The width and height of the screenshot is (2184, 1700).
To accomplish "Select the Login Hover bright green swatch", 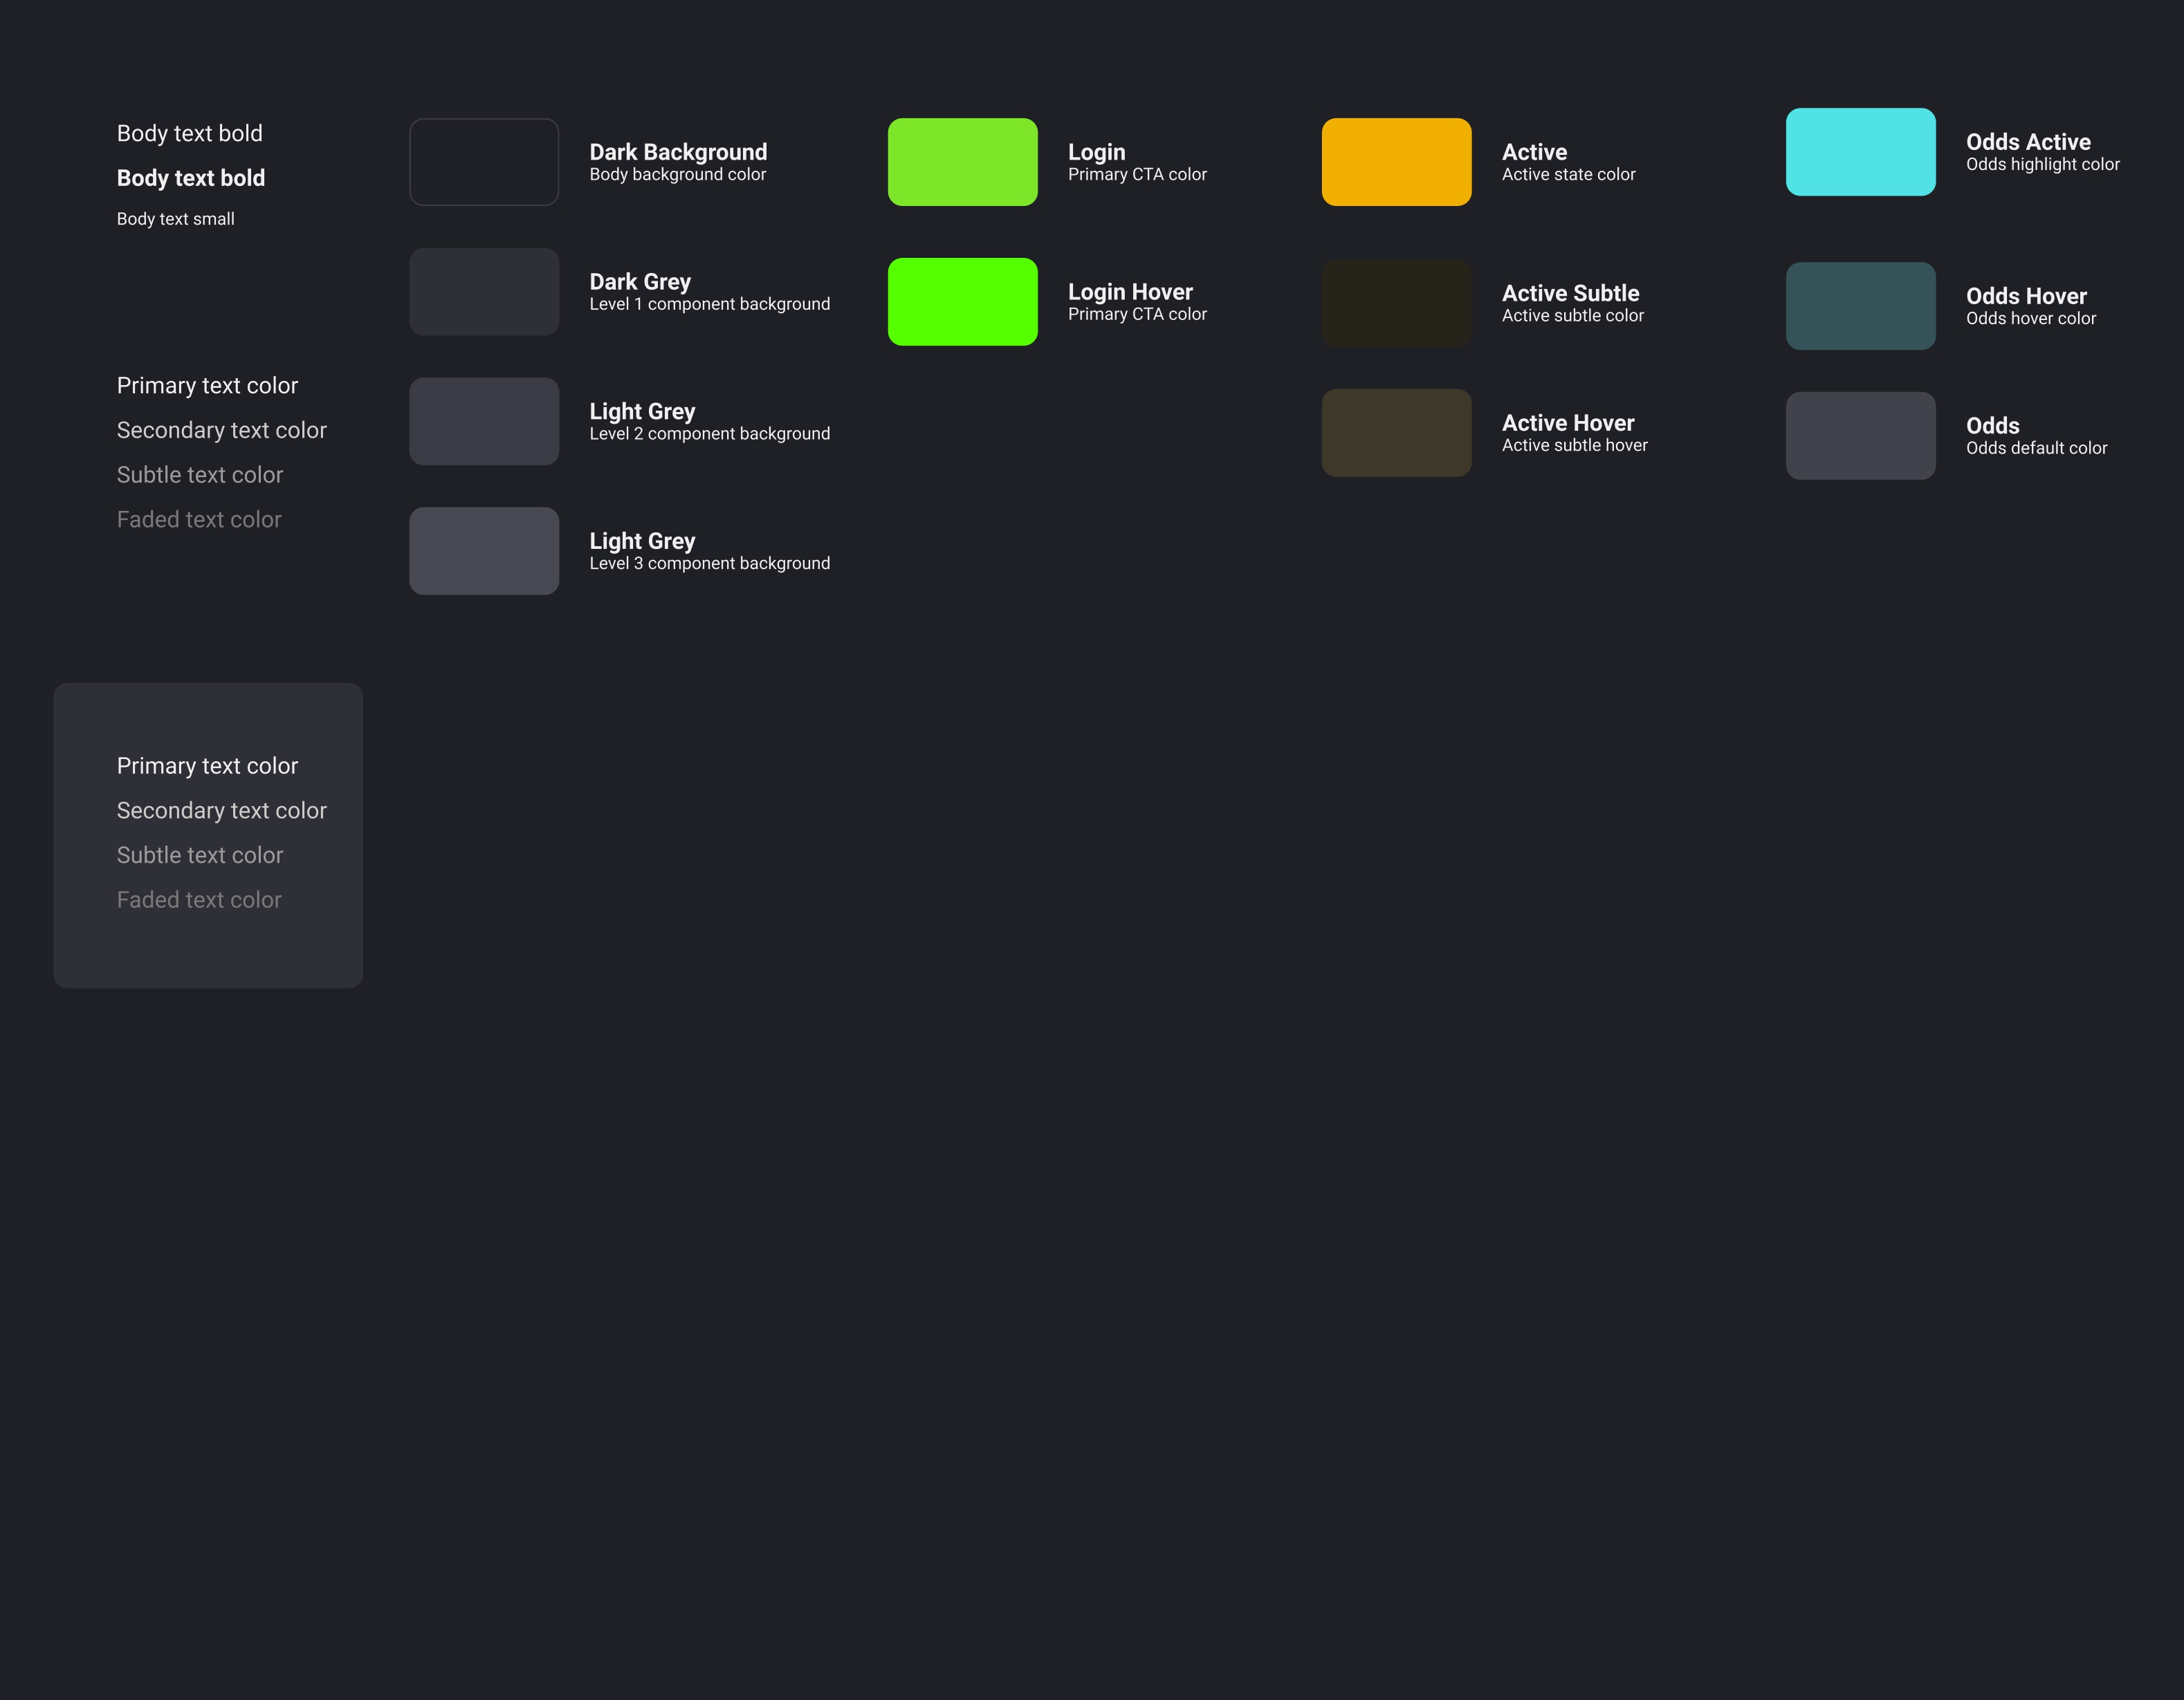I will [962, 302].
